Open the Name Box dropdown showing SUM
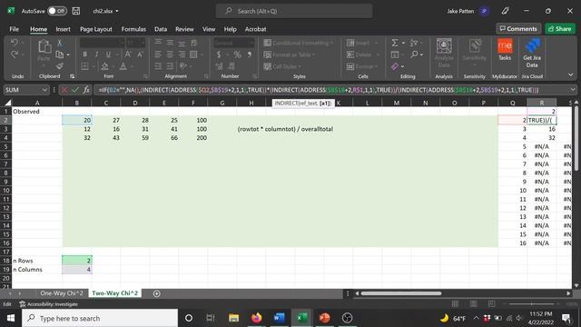 coord(44,90)
